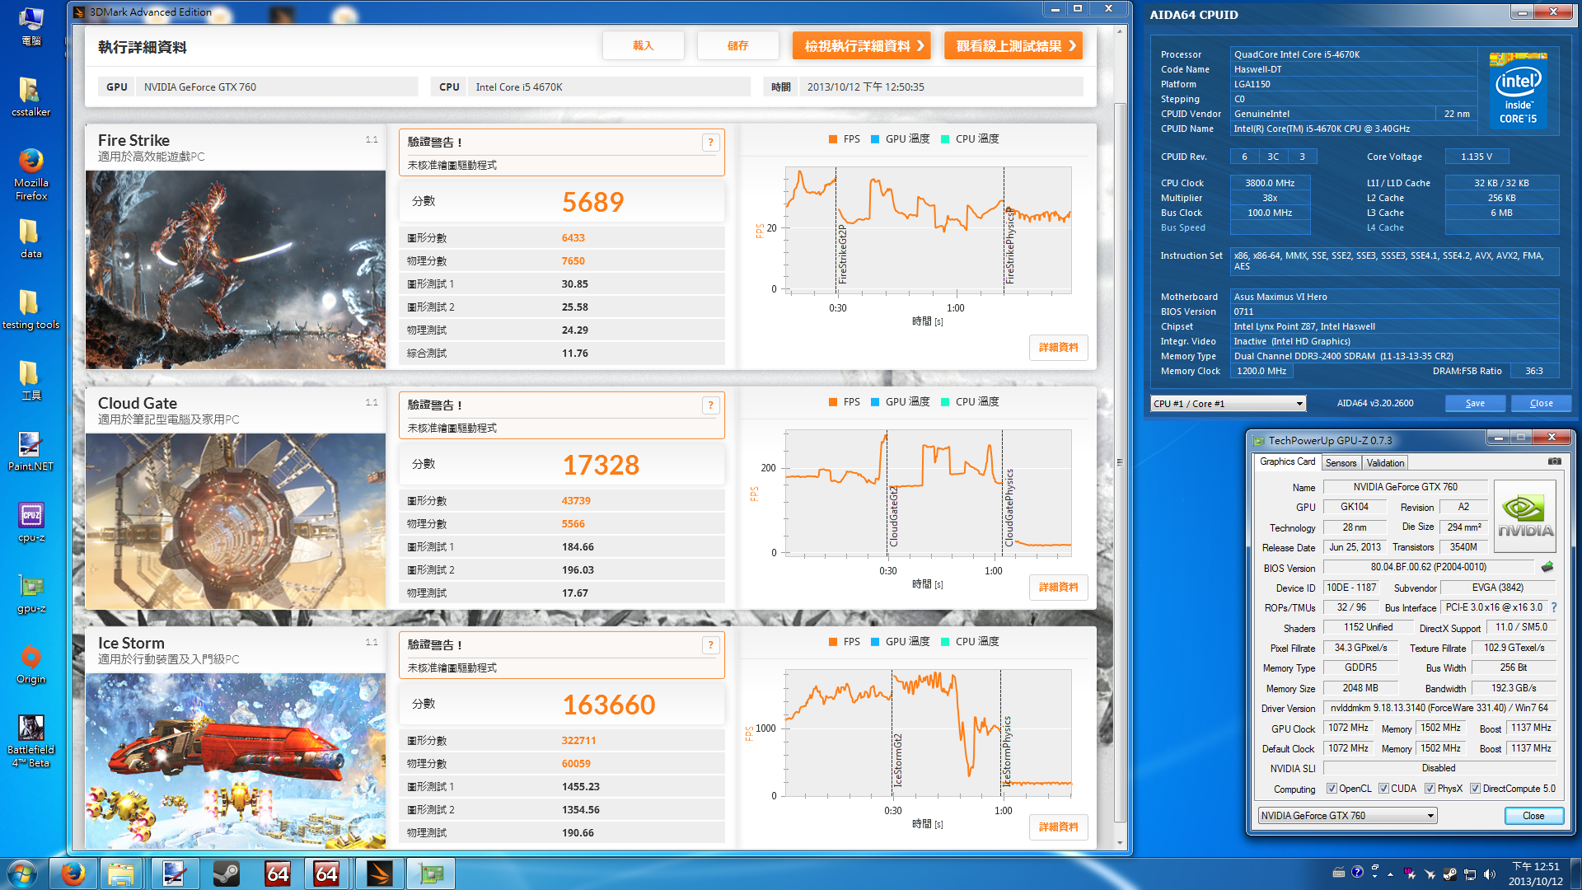Click the 觀看線上測試結果 orange button

click(x=1013, y=46)
